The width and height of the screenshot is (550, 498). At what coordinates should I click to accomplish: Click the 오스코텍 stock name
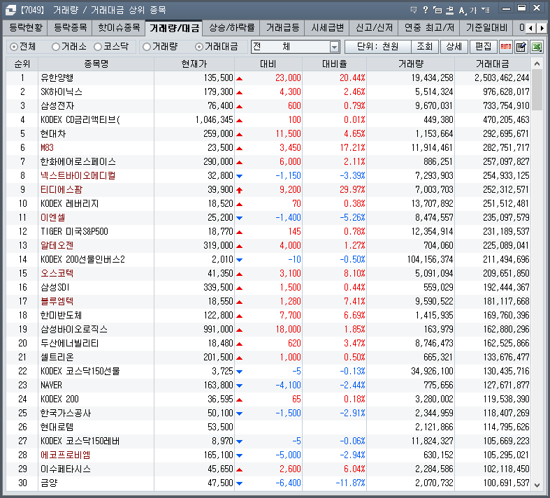coord(57,274)
